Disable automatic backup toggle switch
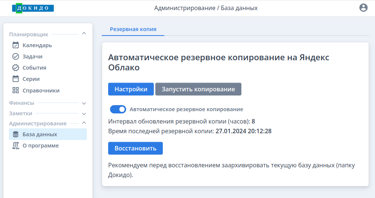 coord(118,109)
